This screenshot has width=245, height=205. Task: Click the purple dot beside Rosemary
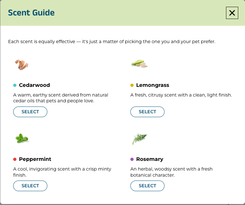coord(132,159)
